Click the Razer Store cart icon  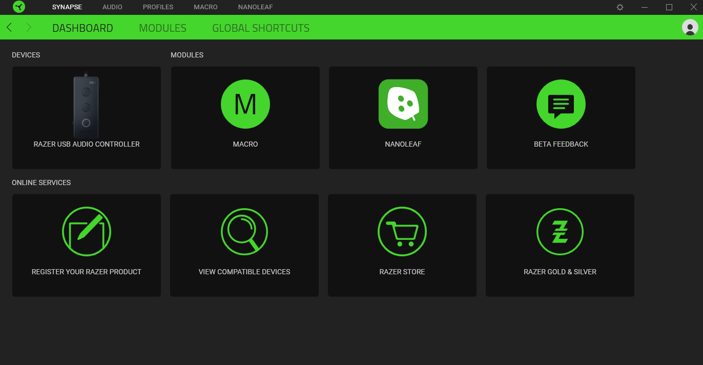point(402,231)
